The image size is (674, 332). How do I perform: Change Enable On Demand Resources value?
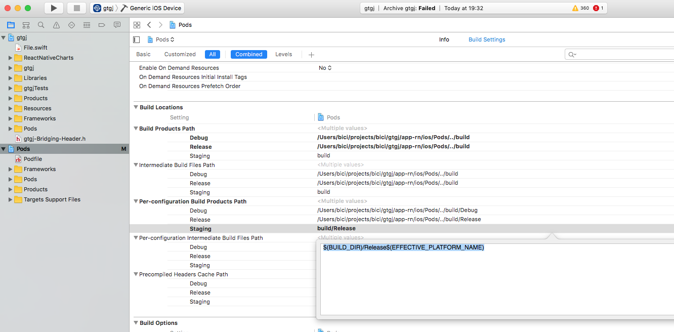(x=325, y=68)
